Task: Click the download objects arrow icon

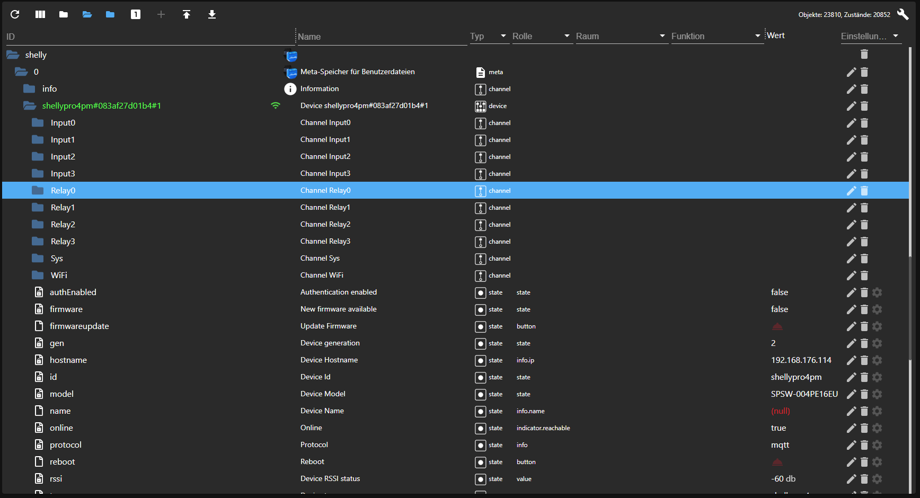Action: [212, 14]
